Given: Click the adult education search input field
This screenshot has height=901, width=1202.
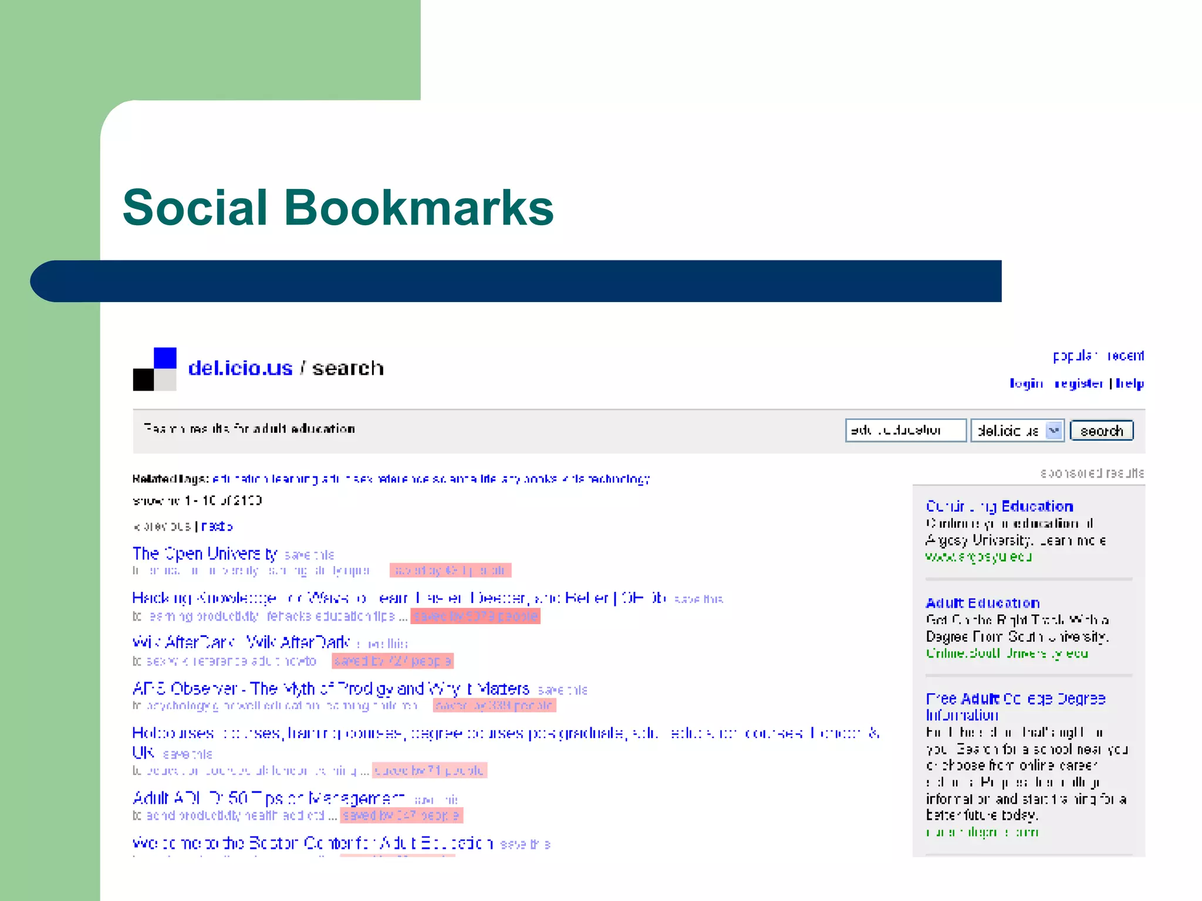Looking at the screenshot, I should pyautogui.click(x=906, y=431).
